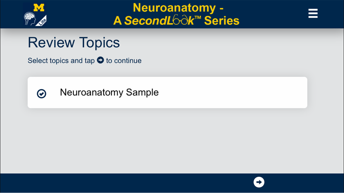The width and height of the screenshot is (344, 193).
Task: Select the Neuroanatomy Sample topic label
Action: [109, 92]
